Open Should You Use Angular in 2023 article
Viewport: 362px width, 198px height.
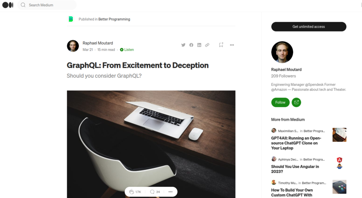coord(295,169)
